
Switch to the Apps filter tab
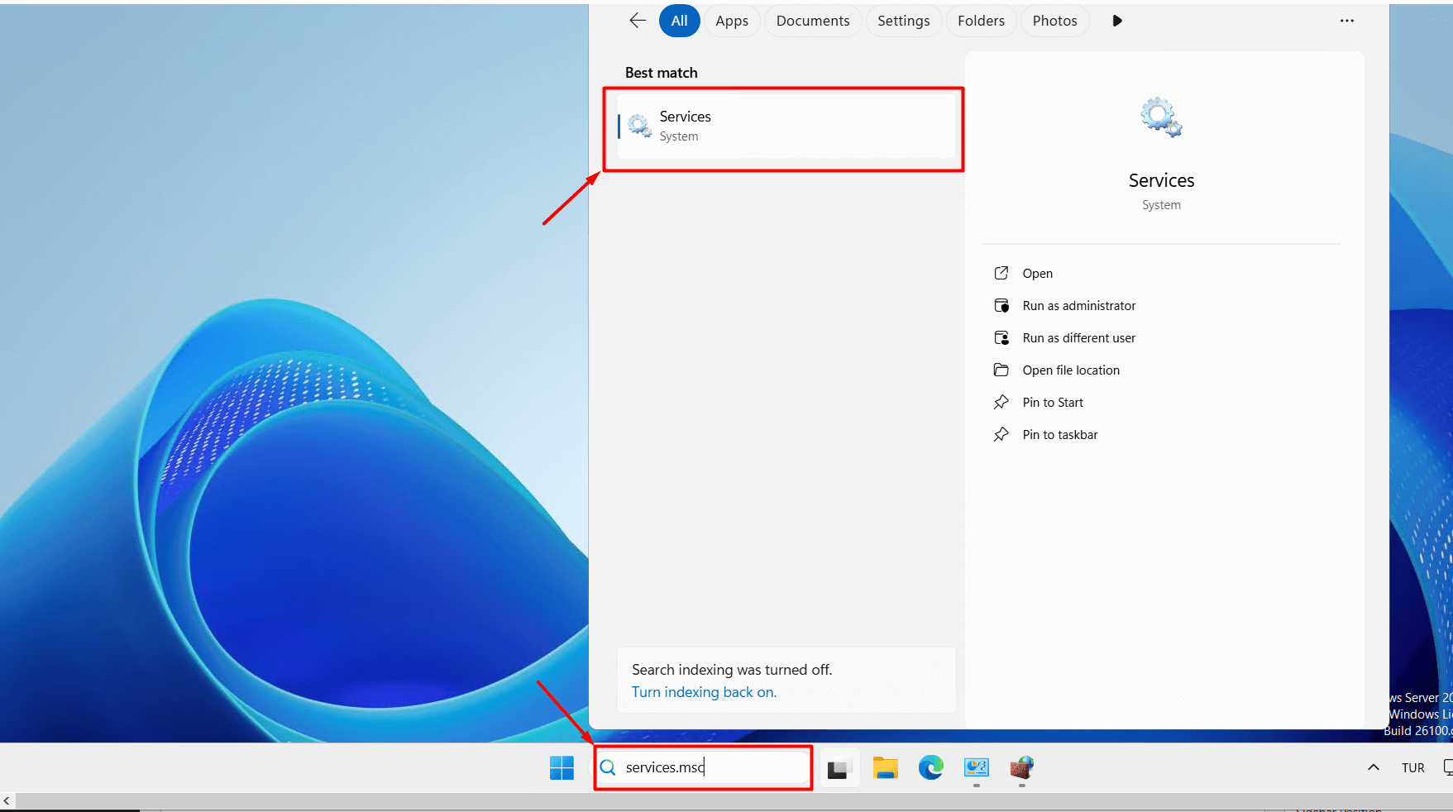(x=731, y=21)
